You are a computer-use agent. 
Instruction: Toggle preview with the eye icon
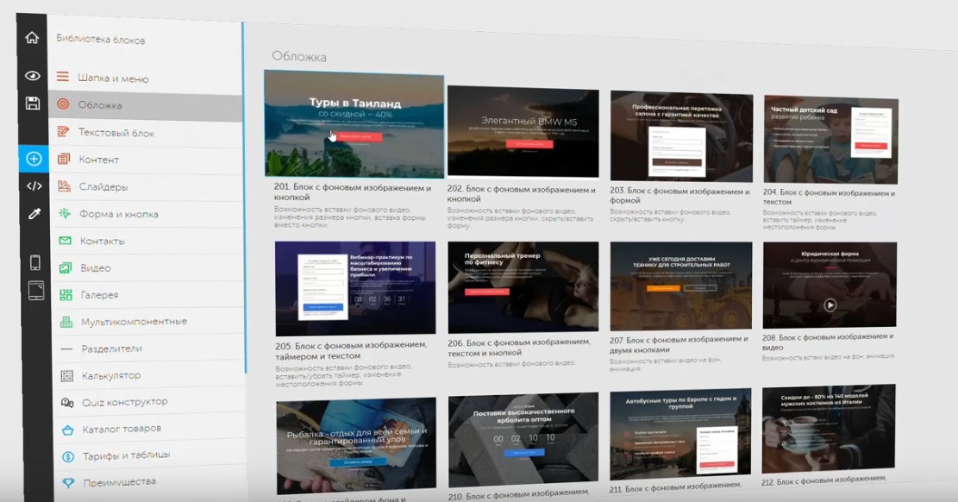(33, 76)
